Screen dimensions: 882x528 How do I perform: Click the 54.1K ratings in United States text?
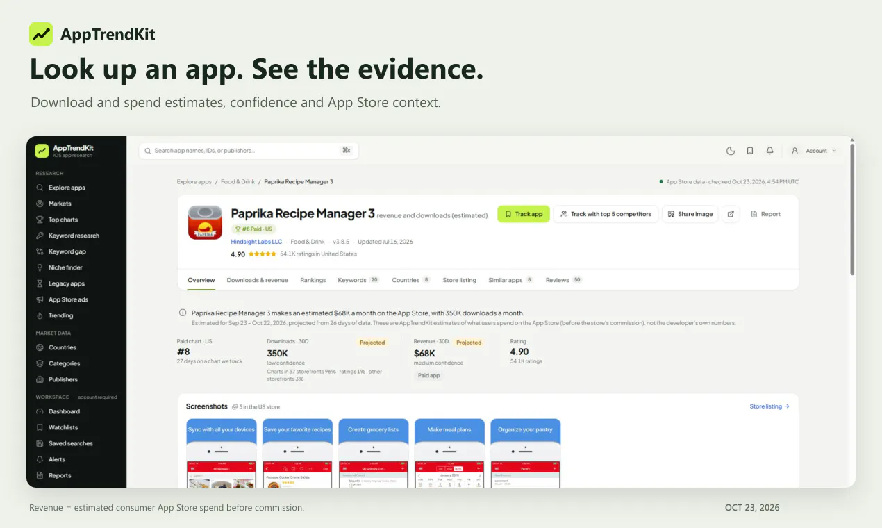tap(318, 254)
